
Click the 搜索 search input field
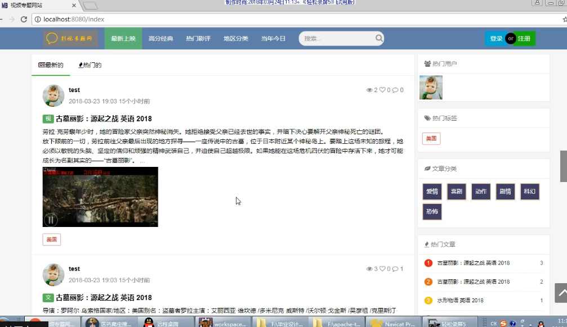click(338, 38)
